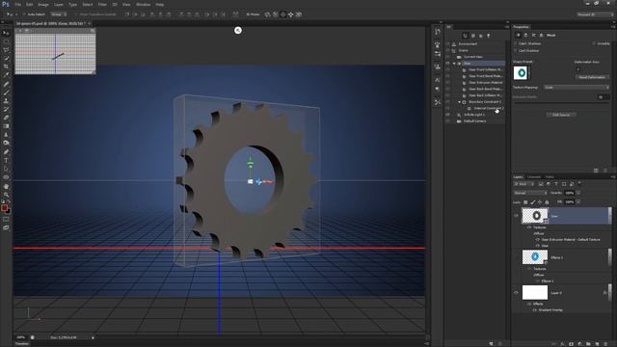This screenshot has width=617, height=347.
Task: Click the Roll 3D Object mode icon
Action: [x=276, y=14]
